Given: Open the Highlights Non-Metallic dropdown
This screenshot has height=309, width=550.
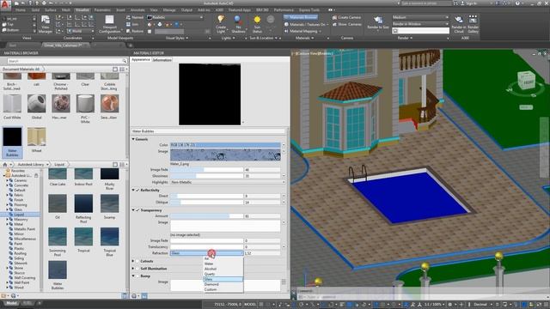Looking at the screenshot, I should (227, 182).
